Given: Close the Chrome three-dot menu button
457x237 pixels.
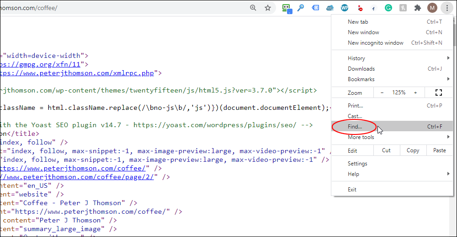Looking at the screenshot, I should 447,8.
